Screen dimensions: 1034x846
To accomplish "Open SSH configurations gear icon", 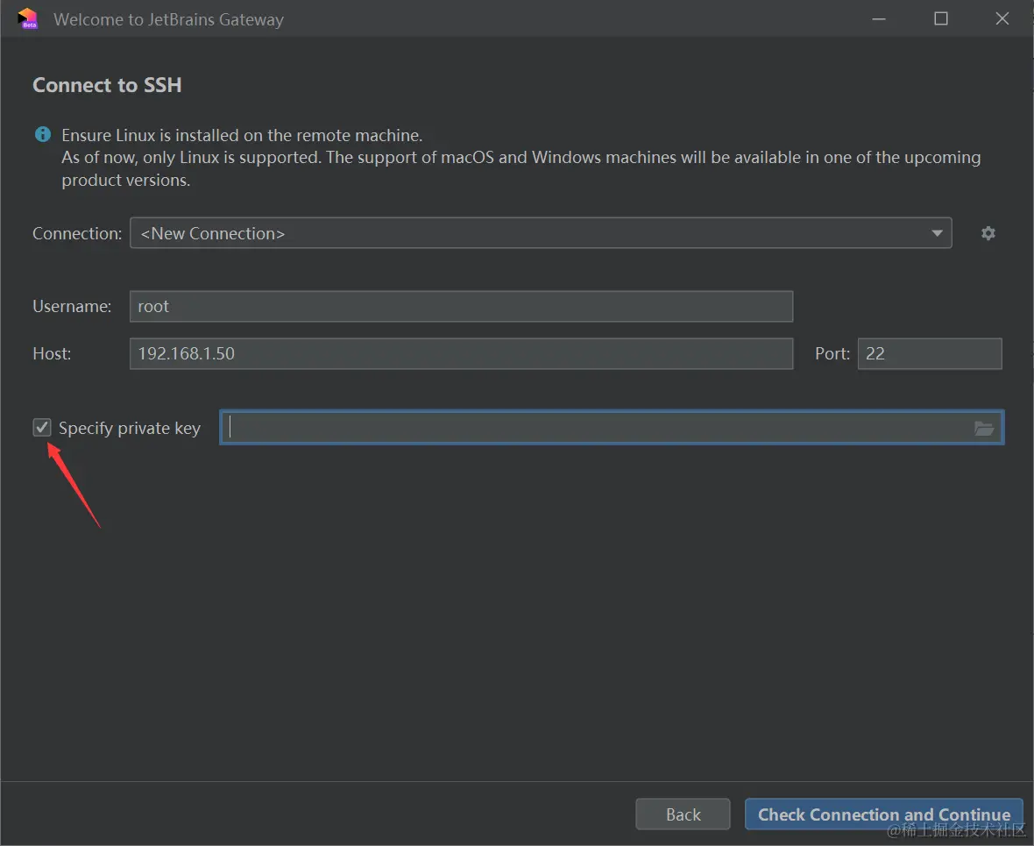I will pyautogui.click(x=988, y=233).
